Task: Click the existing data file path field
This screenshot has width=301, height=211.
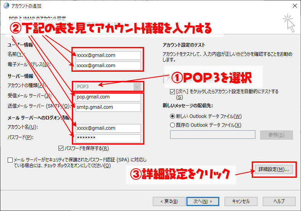Action: tap(213, 135)
